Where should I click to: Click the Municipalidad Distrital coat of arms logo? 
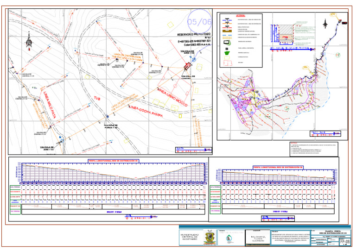[209, 238]
